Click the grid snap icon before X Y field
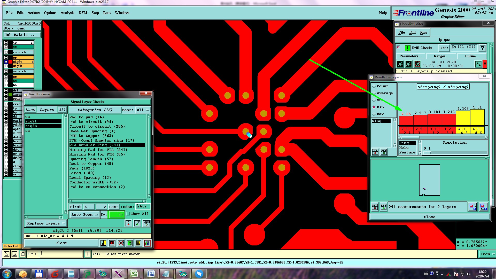 click(x=23, y=254)
